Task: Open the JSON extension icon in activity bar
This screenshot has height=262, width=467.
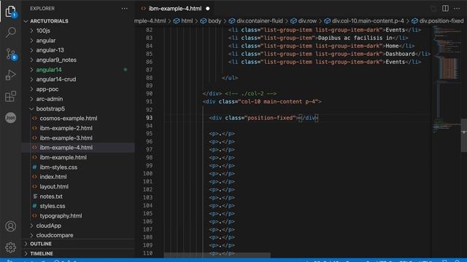Action: (11, 118)
